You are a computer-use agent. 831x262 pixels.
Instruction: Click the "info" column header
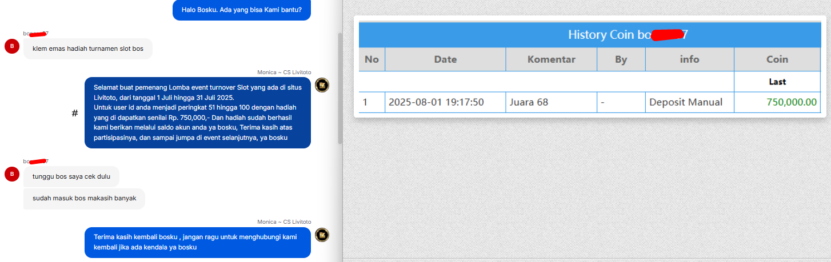tap(690, 59)
